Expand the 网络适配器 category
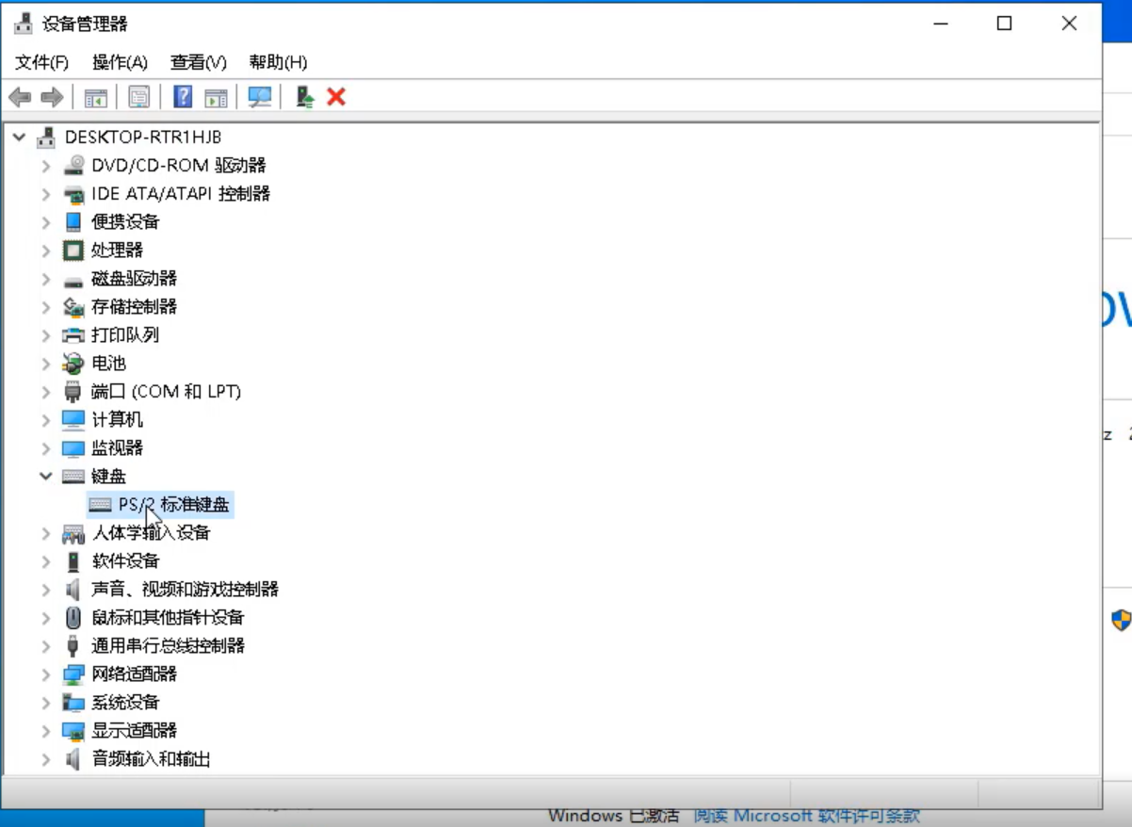1132x827 pixels. pos(45,674)
